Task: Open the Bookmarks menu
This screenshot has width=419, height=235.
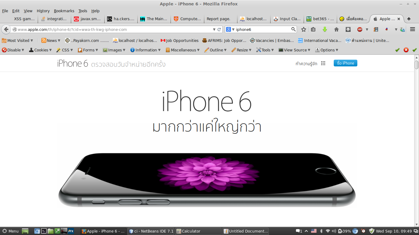Action: pos(64,11)
